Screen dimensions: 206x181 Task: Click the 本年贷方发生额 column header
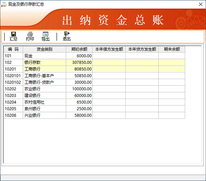(142, 49)
